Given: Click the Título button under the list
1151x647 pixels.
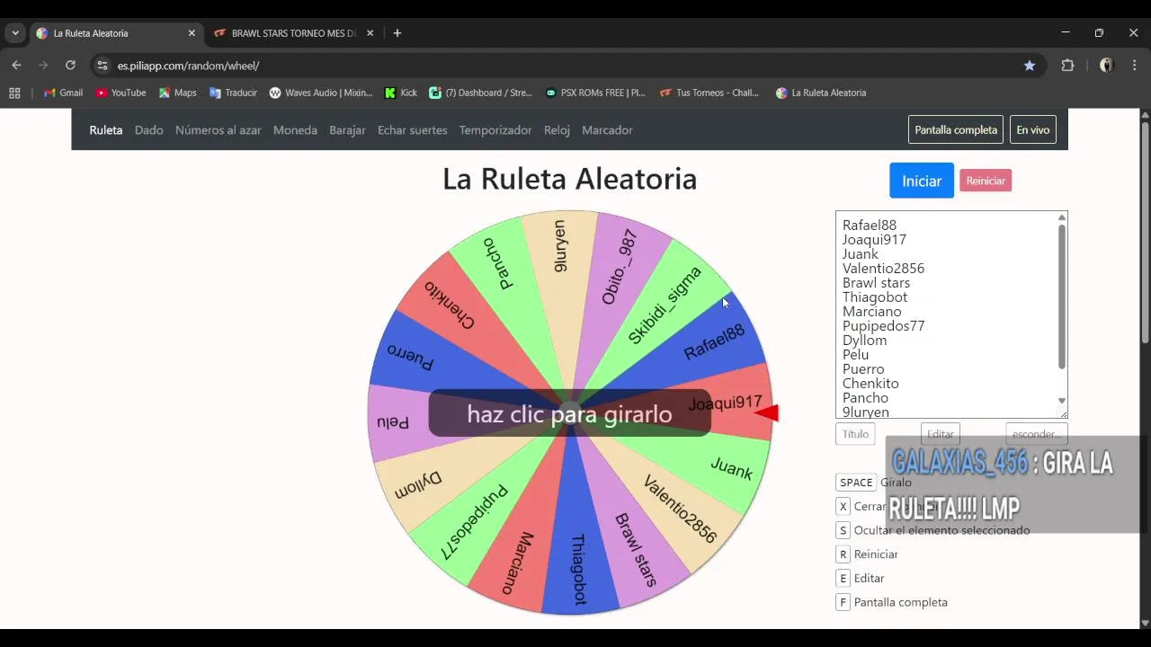Looking at the screenshot, I should pyautogui.click(x=855, y=434).
